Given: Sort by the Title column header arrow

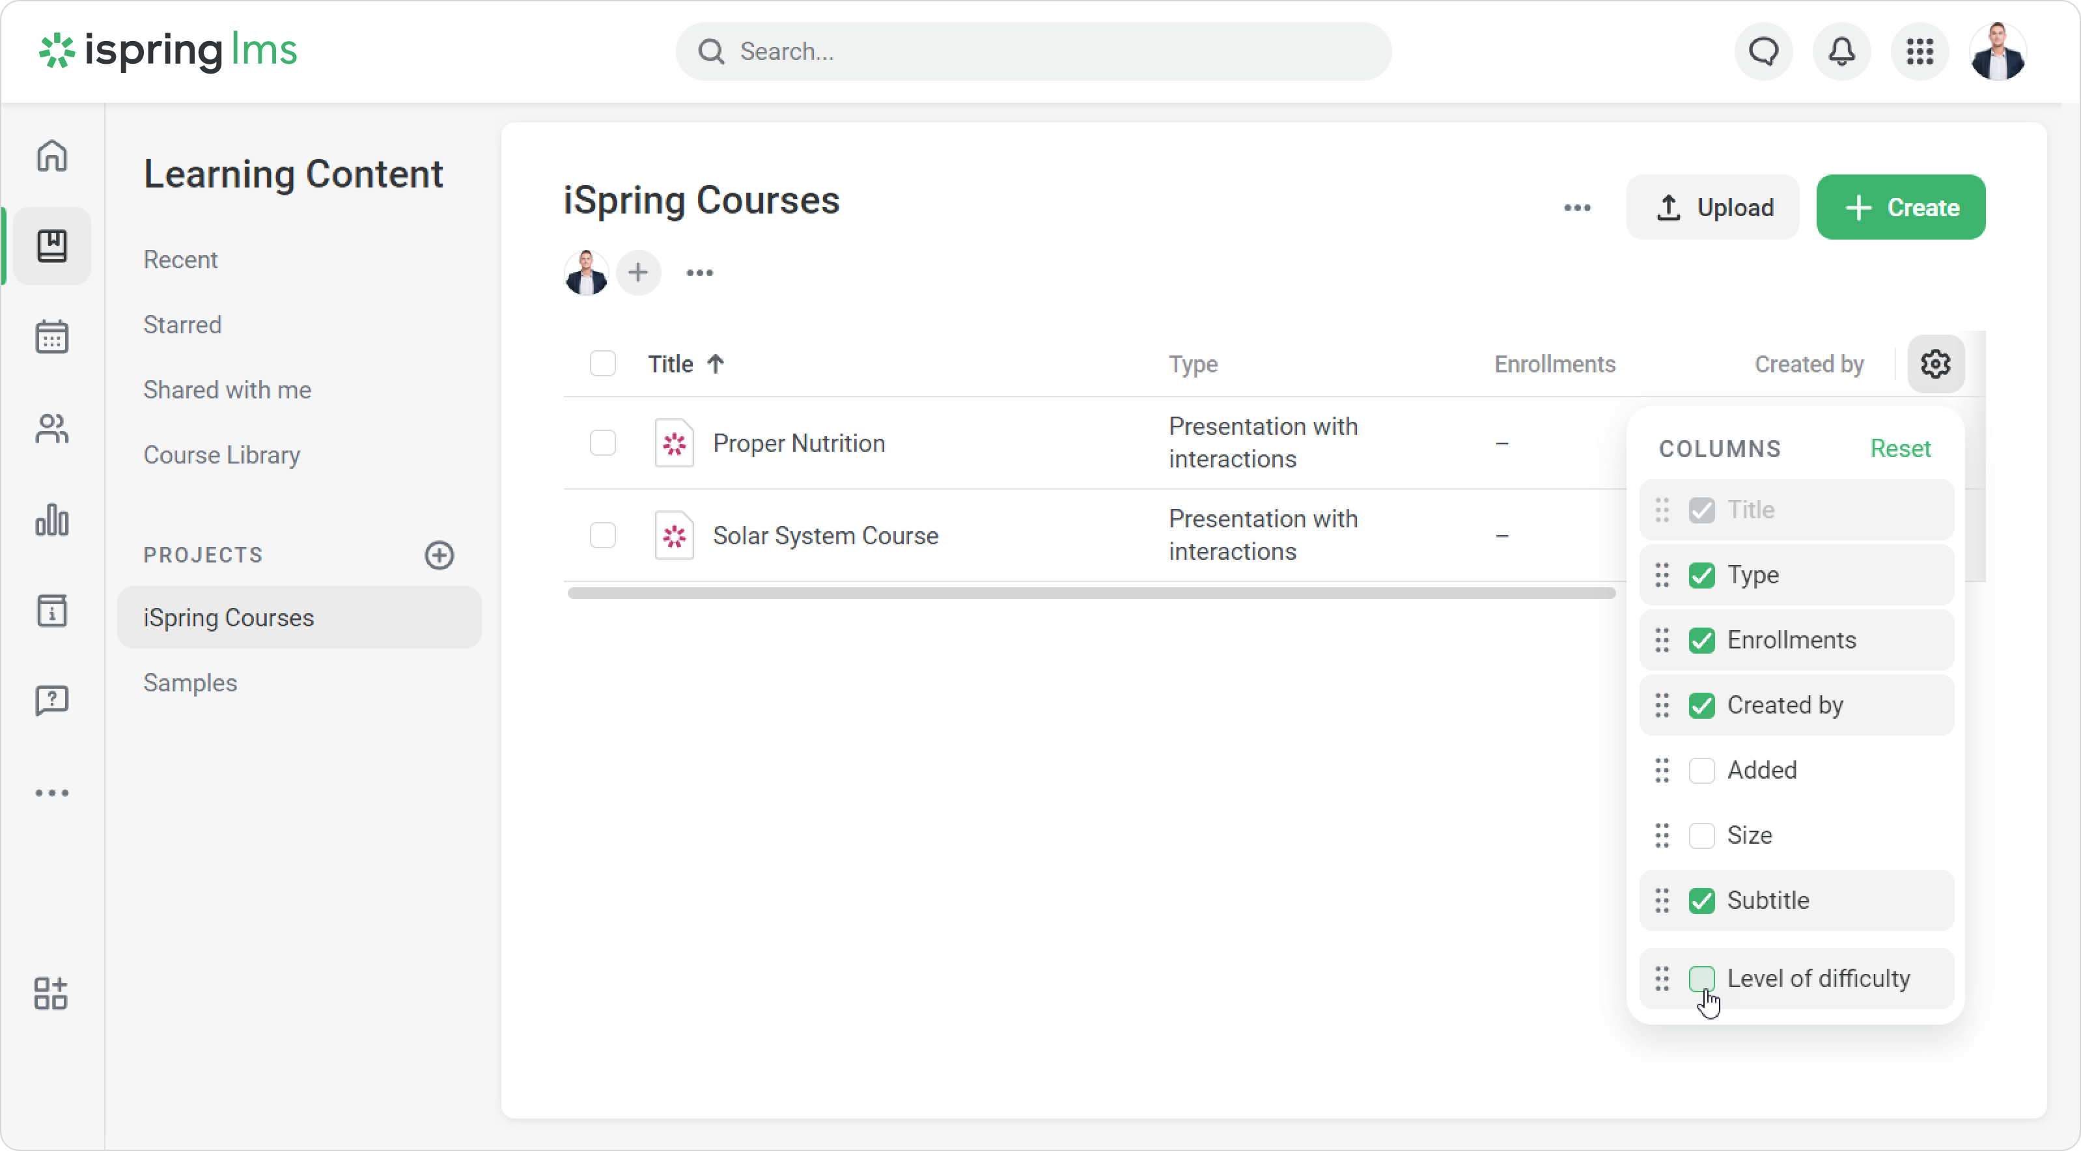Looking at the screenshot, I should pos(716,365).
